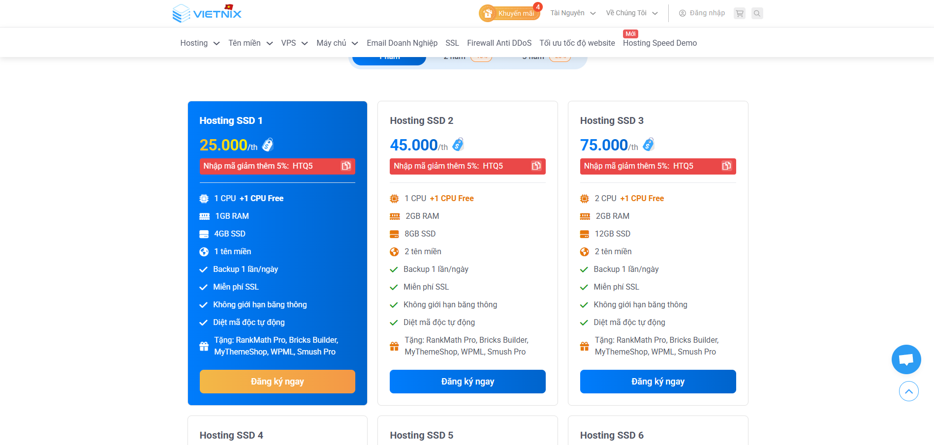Viewport: 934px width, 445px height.
Task: Click the shopping cart icon
Action: coord(739,13)
